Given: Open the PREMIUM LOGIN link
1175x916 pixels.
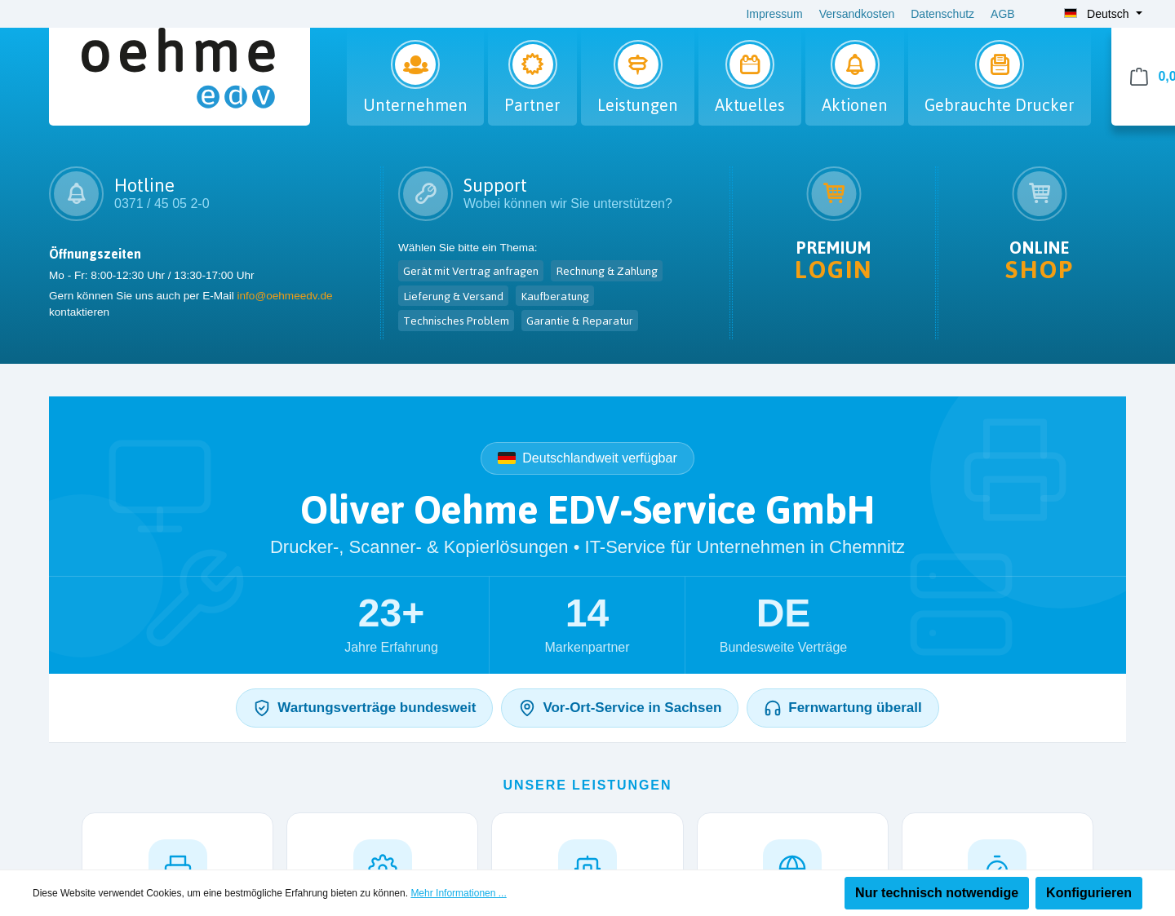Looking at the screenshot, I should click(834, 260).
